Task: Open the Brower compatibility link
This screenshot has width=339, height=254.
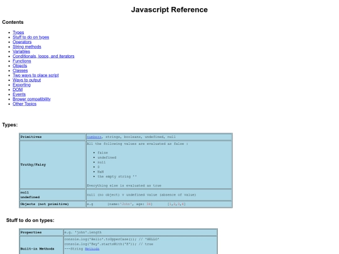Action: (x=31, y=99)
